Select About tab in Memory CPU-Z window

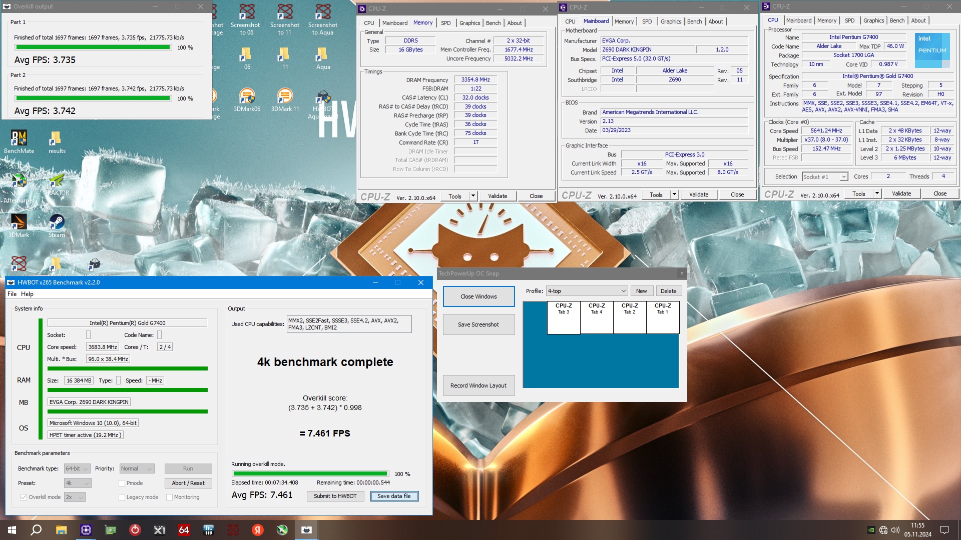point(515,23)
